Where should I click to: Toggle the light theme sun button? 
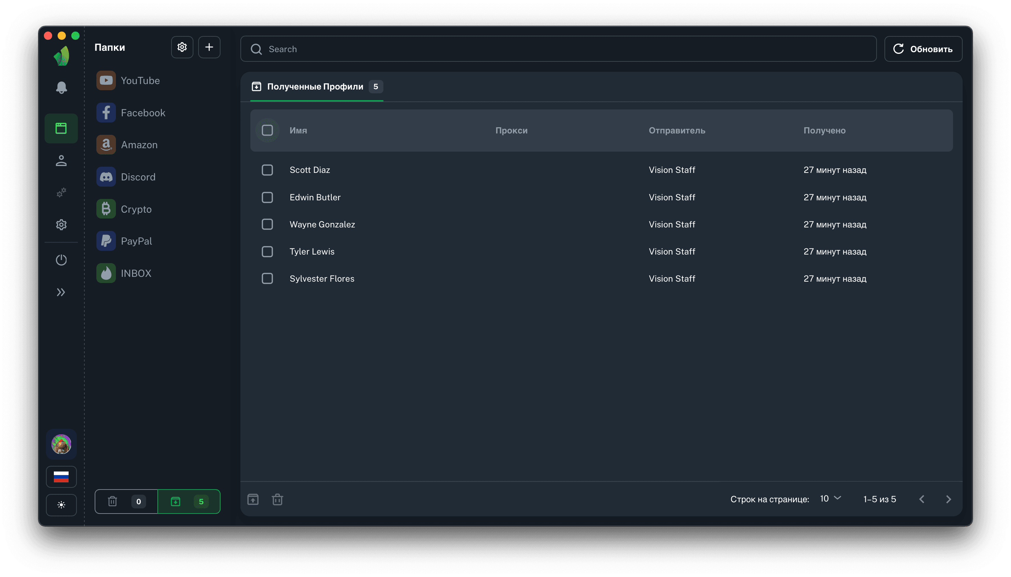point(61,505)
